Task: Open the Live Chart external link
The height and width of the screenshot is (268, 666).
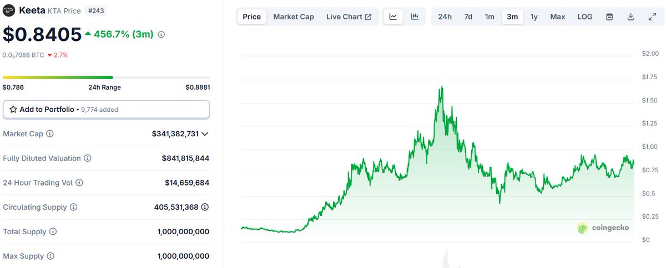Action: point(349,17)
